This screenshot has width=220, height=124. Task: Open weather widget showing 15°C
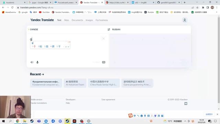tap(173, 121)
